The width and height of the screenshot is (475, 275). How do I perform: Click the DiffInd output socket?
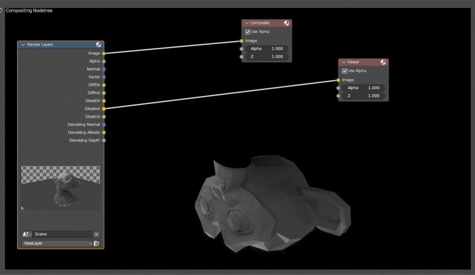tap(104, 93)
